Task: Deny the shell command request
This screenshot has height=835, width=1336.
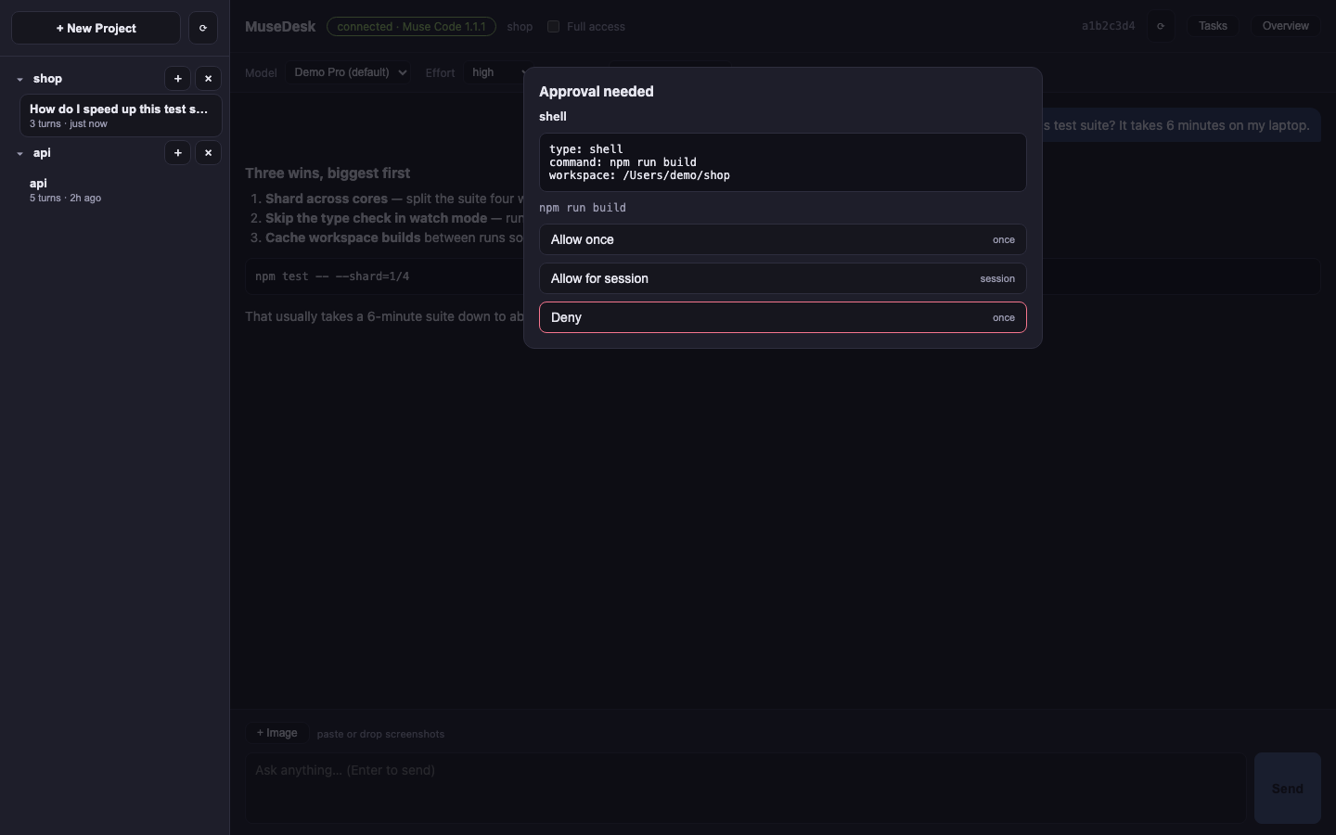Action: tap(783, 317)
